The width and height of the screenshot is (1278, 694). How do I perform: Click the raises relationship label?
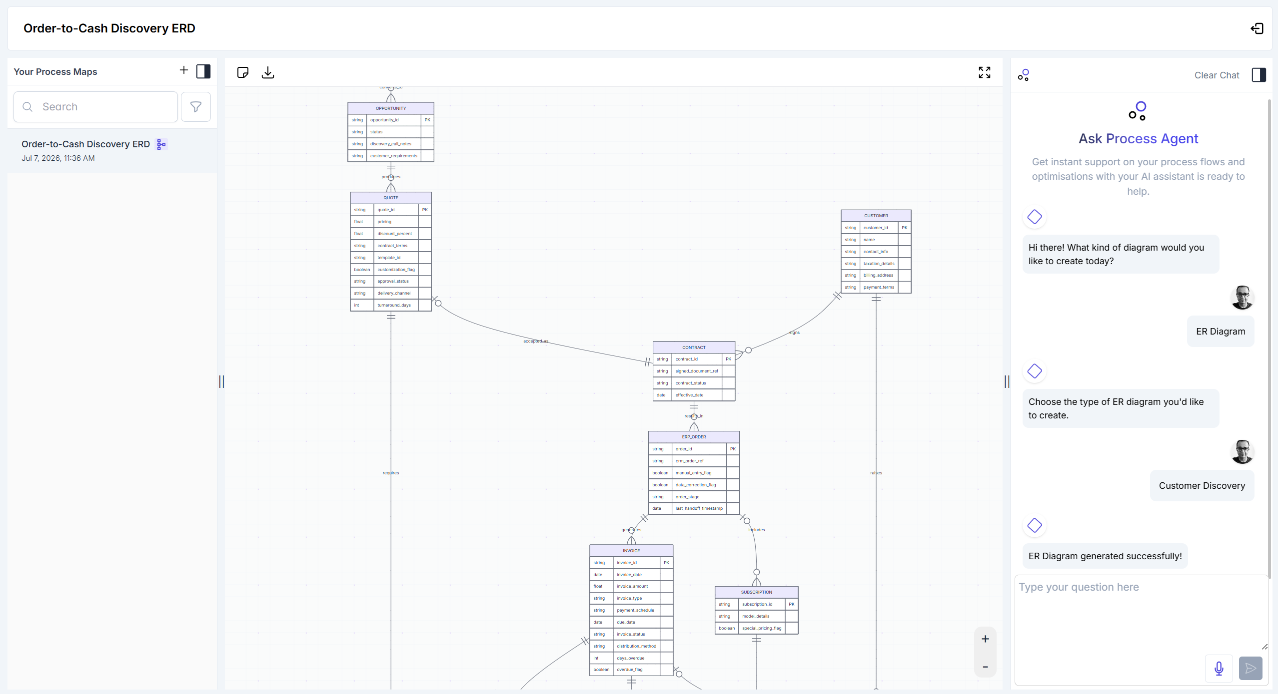tap(876, 473)
